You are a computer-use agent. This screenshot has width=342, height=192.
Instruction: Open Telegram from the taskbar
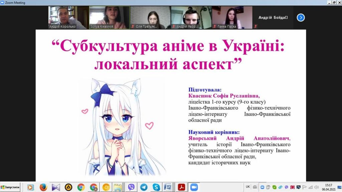pyautogui.click(x=144, y=187)
